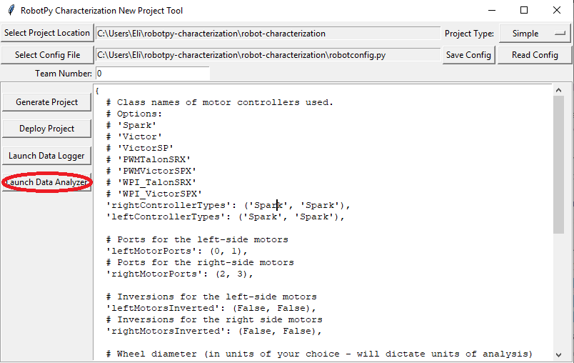
Task: Focus the Team Number input field
Action: pyautogui.click(x=153, y=74)
